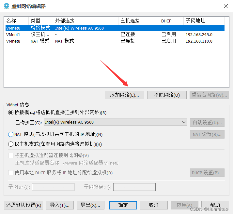Screen dimensions: 233x214
Task: Click 还原默认设置(R) button
Action: coord(23,205)
